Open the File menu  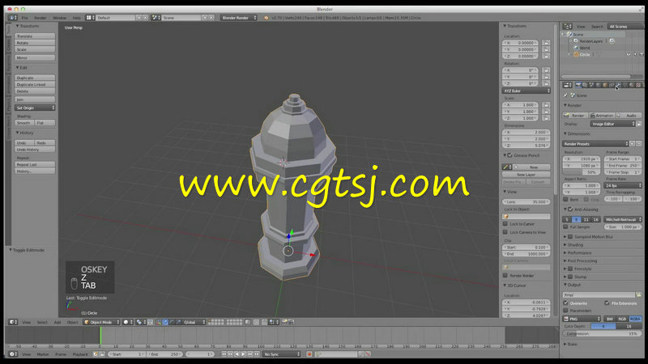[x=25, y=18]
